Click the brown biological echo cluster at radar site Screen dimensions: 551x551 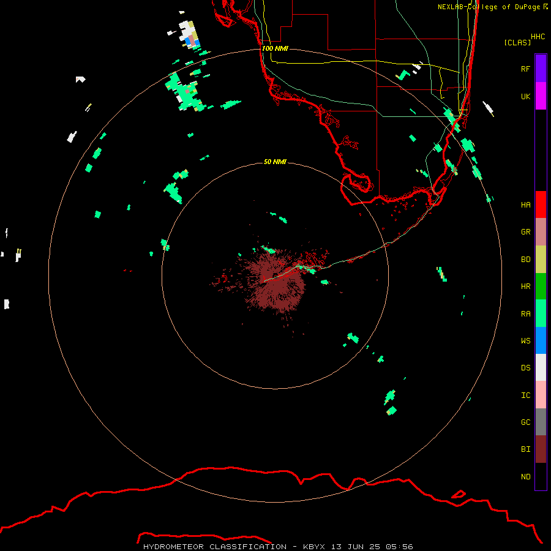(x=275, y=281)
